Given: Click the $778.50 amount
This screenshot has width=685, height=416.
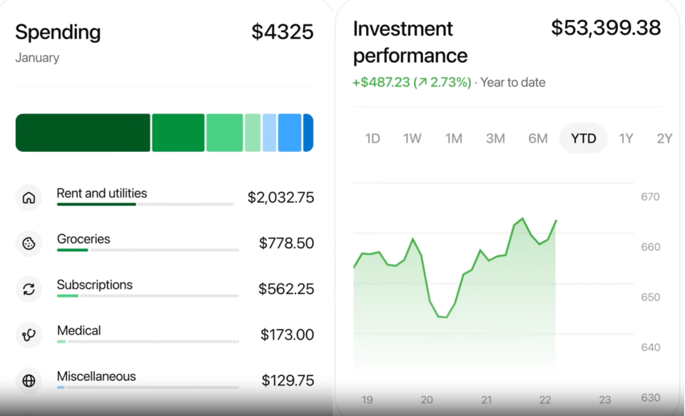Looking at the screenshot, I should point(286,243).
